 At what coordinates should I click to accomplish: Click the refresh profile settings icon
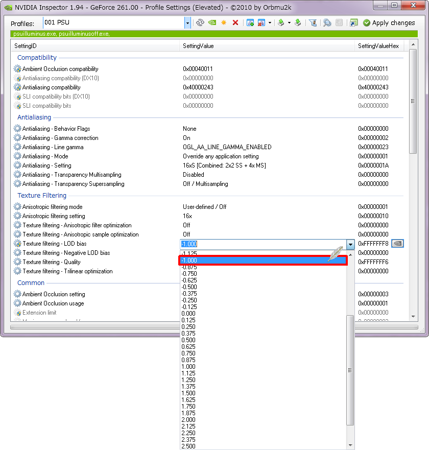200,22
